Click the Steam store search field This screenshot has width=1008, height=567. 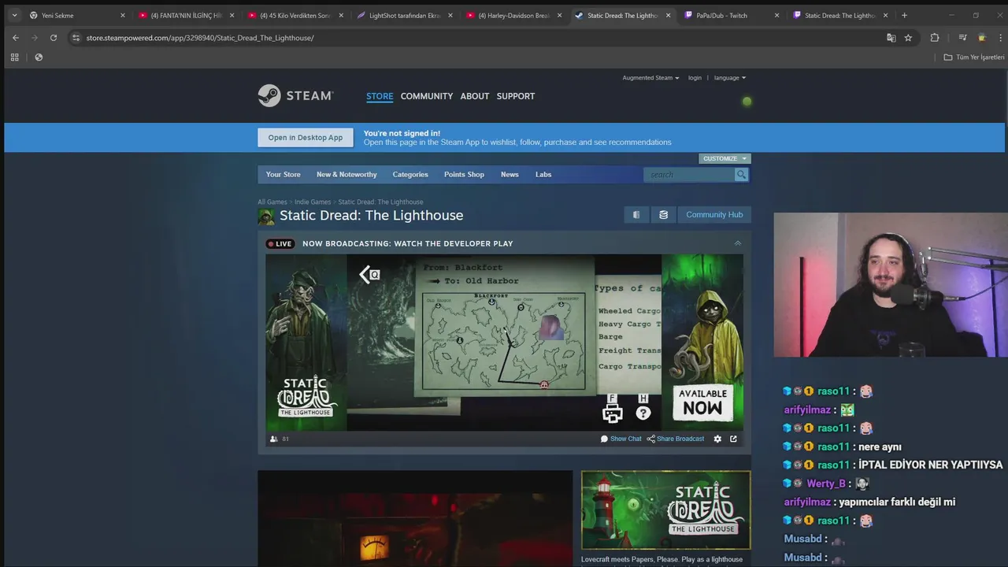pyautogui.click(x=689, y=174)
